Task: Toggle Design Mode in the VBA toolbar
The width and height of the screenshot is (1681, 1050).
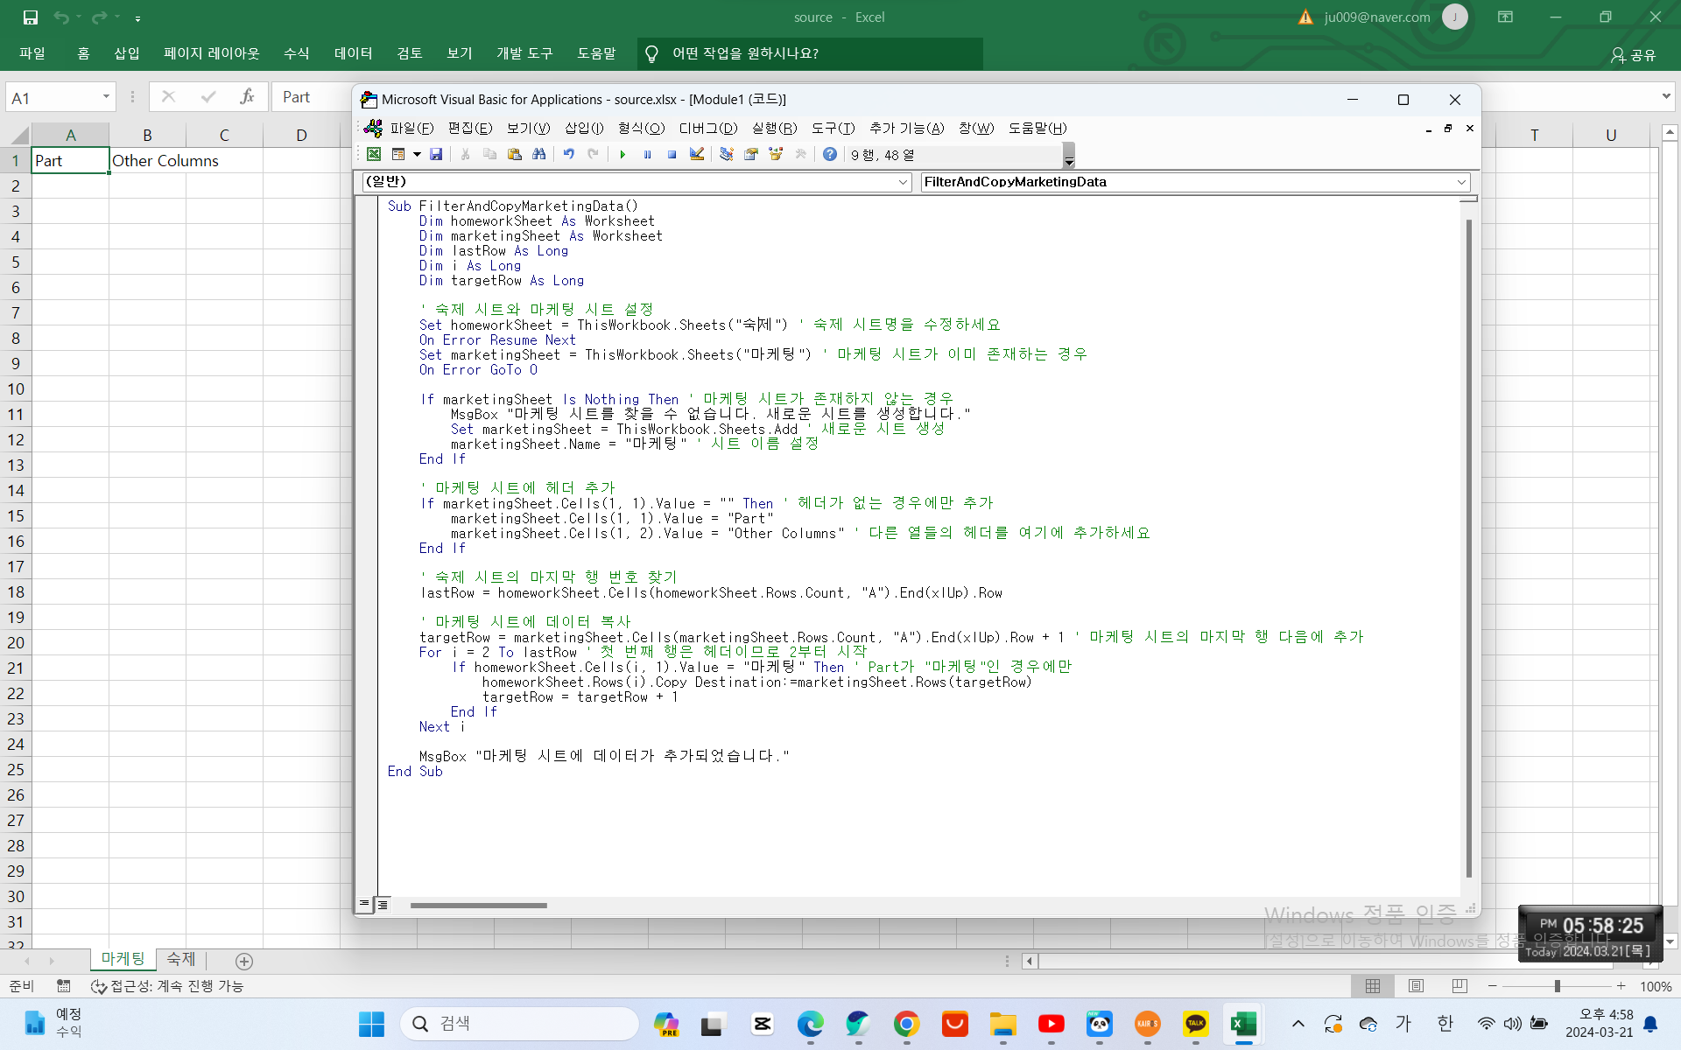Action: 697,155
